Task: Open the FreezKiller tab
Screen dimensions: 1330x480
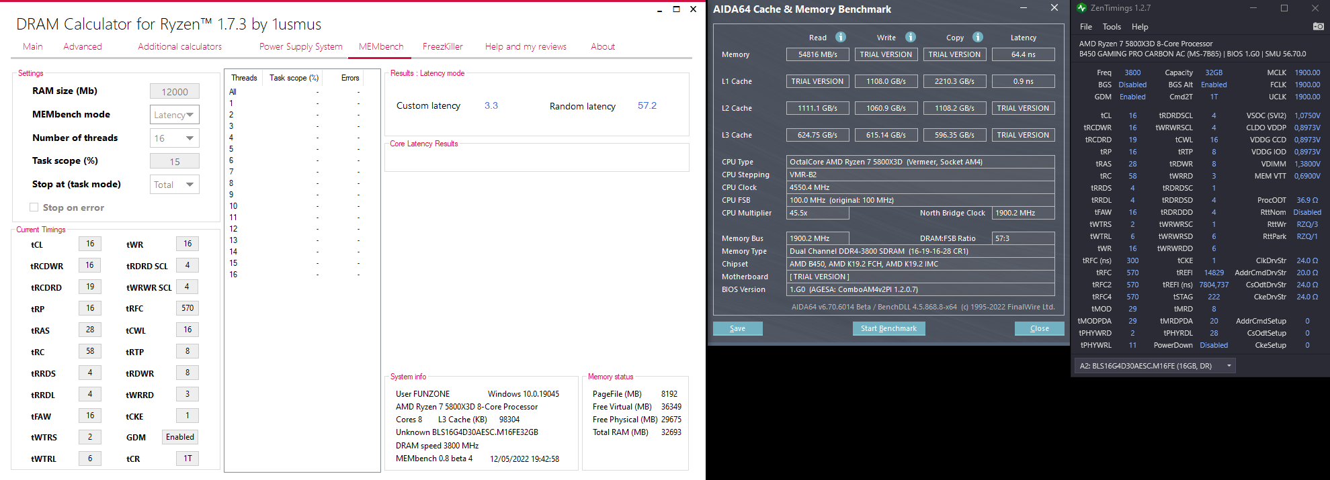Action: coord(443,46)
